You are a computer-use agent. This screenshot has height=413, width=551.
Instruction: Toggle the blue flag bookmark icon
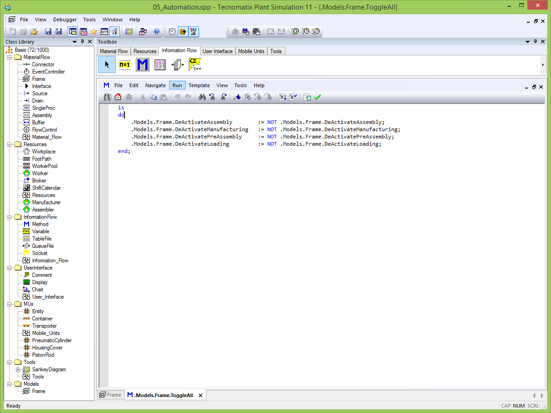[x=236, y=97]
